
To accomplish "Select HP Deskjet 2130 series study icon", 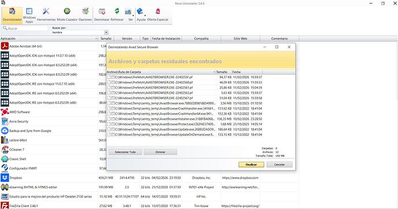I will (5, 196).
